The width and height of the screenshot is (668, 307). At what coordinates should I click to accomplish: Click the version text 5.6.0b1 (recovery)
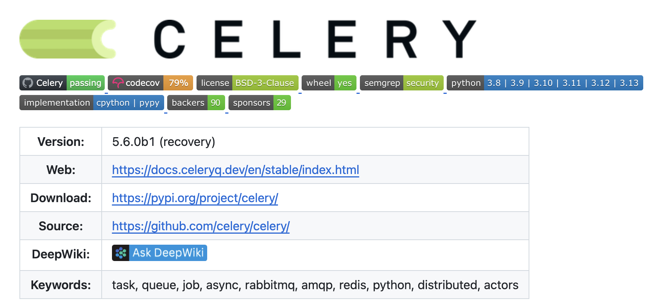pyautogui.click(x=163, y=142)
